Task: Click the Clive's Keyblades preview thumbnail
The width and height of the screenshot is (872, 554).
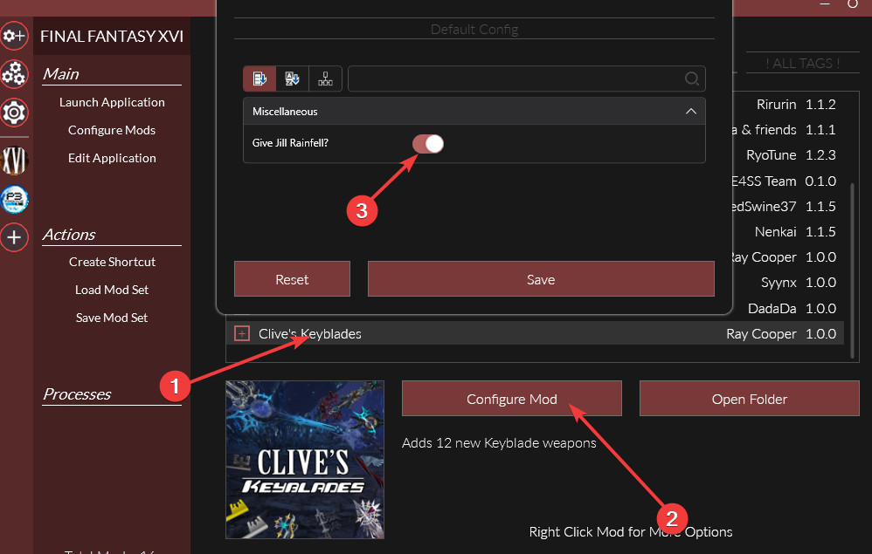Action: tap(304, 460)
